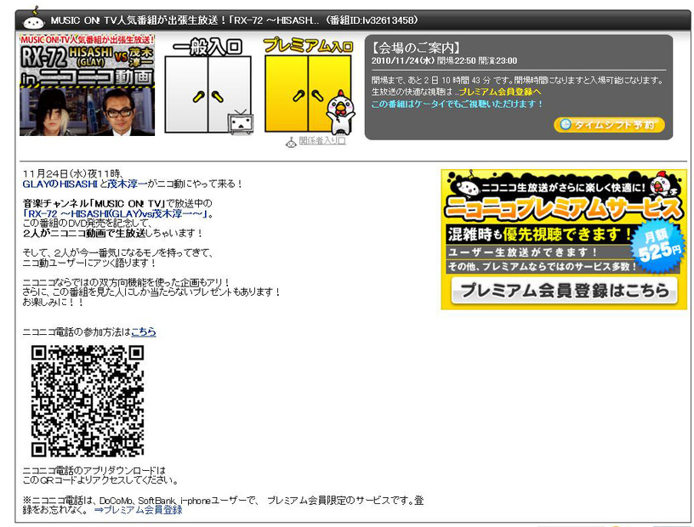Click the 2010/11/24(水) 開場22:50 開演23:00 text
This screenshot has height=527, width=694.
point(444,60)
